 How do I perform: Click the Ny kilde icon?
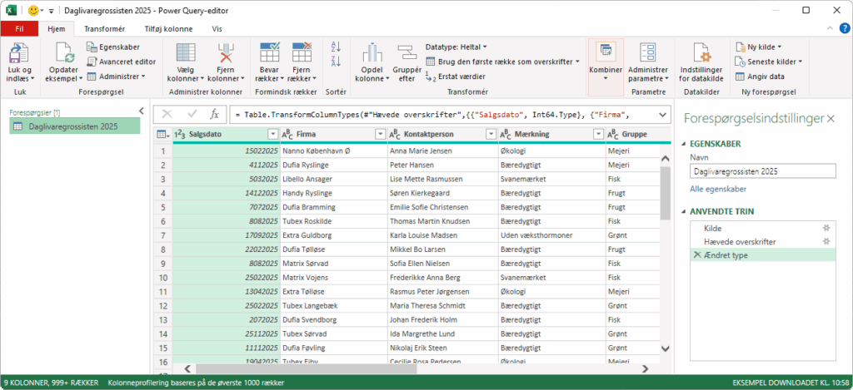[x=740, y=47]
